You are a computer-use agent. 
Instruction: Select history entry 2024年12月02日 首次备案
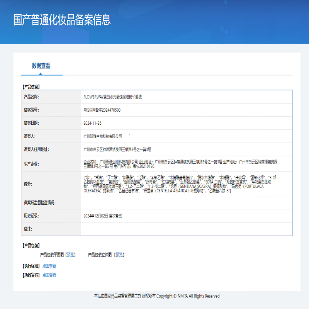[103, 216]
